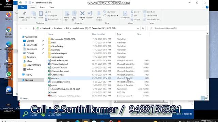The image size is (218, 122).
Task: Click Open in the Open group
Action: click(136, 12)
